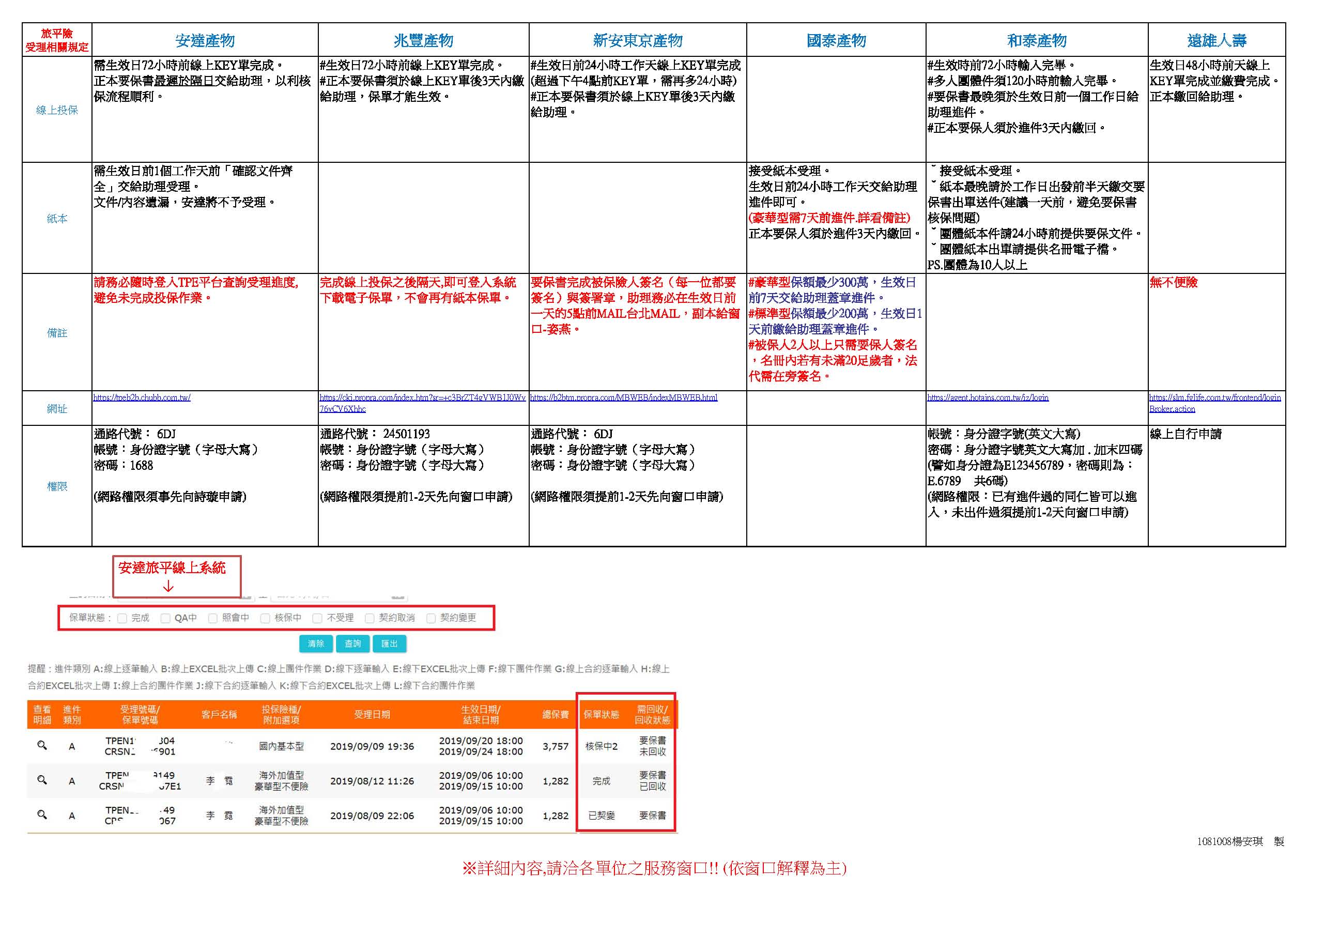Follow the b2btm.propra.com MBWEB link

coord(624,397)
